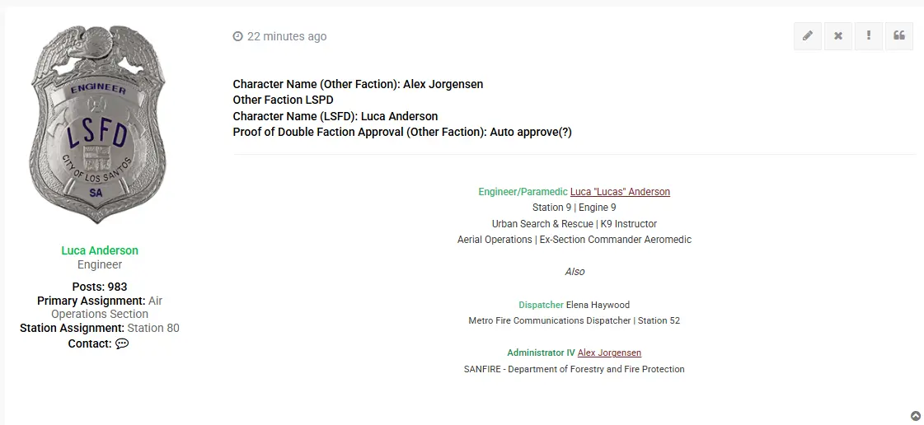Open the Luca "Lucas" Anderson signature link
The height and width of the screenshot is (425, 924).
[620, 192]
